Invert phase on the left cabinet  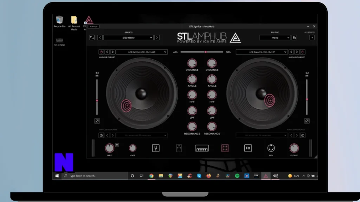point(97,121)
